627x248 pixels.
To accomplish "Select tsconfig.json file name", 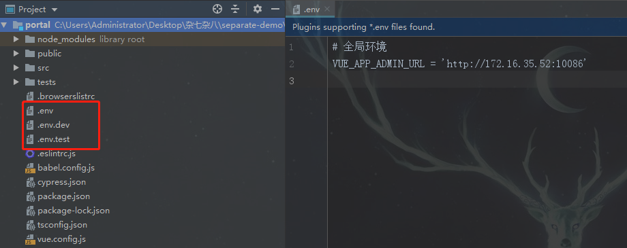I will (x=63, y=225).
